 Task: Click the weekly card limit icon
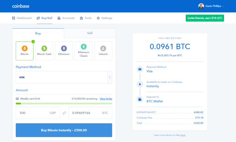[x=17, y=99]
